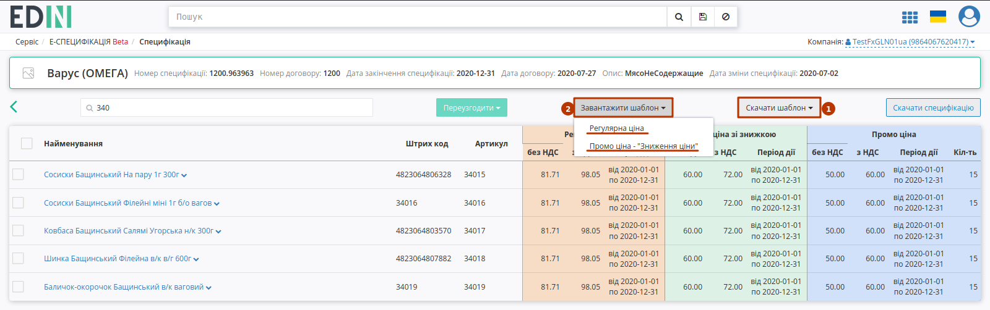Click the Промо ціна column group header
Image resolution: width=990 pixels, height=310 pixels.
pyautogui.click(x=894, y=135)
